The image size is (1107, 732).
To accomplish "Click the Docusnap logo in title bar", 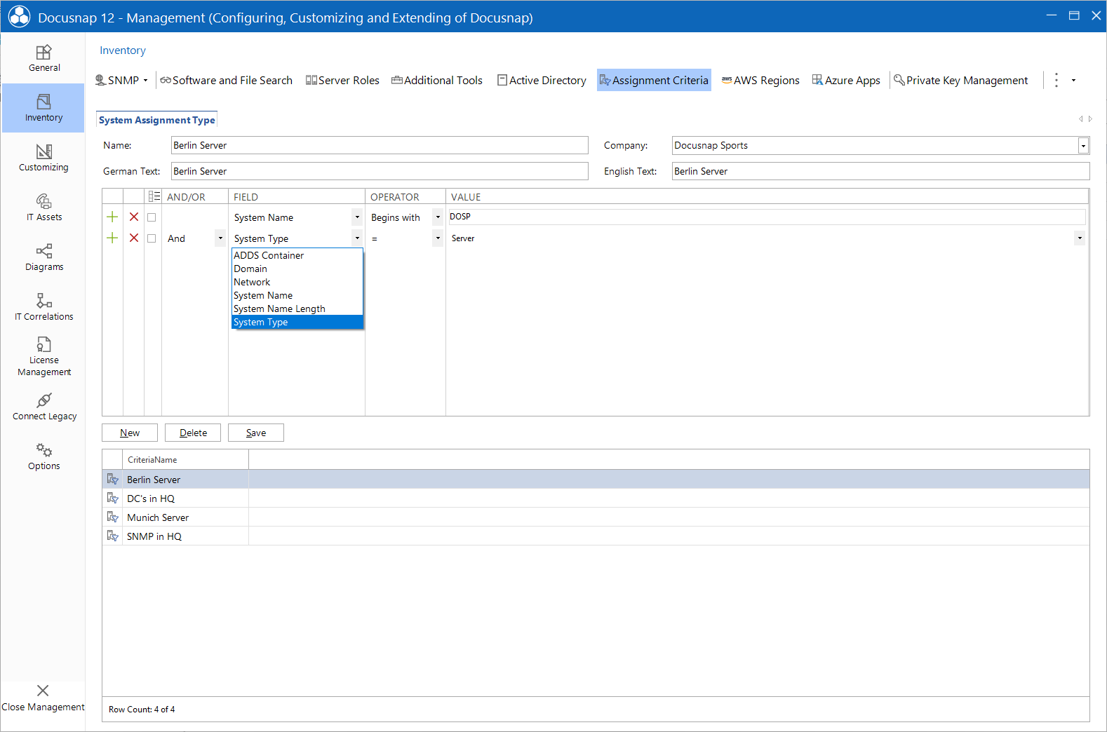I will pos(19,17).
